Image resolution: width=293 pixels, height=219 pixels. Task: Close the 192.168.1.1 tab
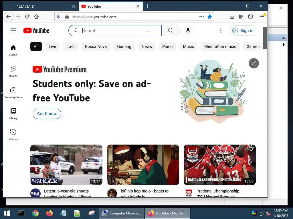[x=74, y=6]
